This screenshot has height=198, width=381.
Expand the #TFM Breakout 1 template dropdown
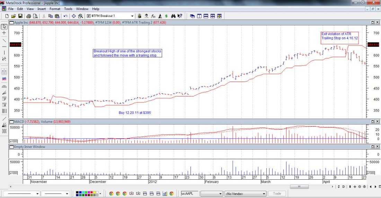tap(132, 16)
